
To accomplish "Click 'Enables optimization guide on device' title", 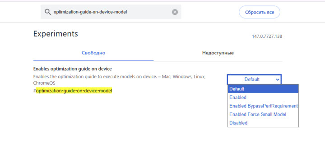I will 73,69.
